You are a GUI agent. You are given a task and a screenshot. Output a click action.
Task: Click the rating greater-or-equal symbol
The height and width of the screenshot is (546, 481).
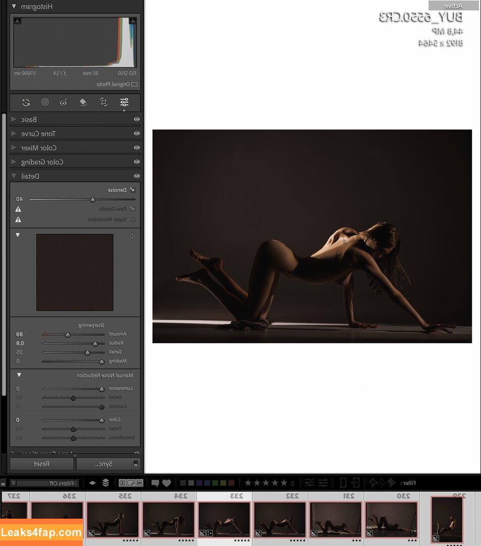tap(293, 483)
